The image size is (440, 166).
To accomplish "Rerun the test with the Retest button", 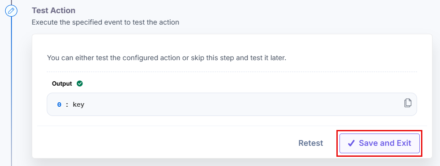I will (311, 143).
